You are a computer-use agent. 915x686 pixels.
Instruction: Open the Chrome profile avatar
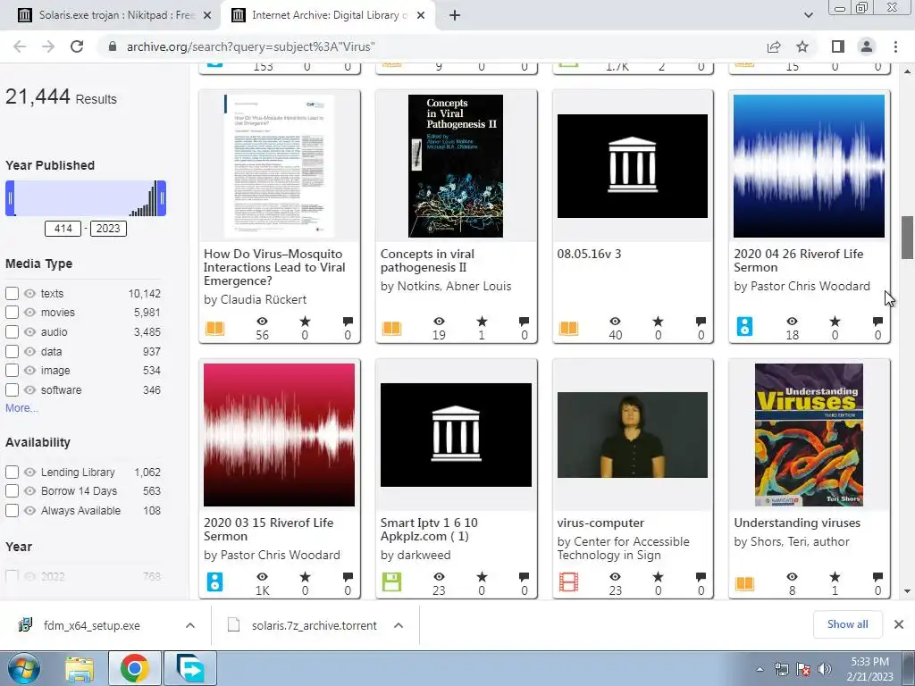coord(867,46)
